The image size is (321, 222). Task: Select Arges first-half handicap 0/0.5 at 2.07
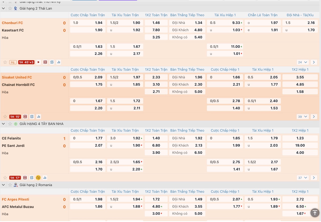click(225, 199)
